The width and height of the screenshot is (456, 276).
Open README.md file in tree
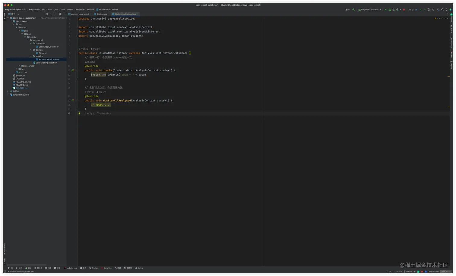21,85
